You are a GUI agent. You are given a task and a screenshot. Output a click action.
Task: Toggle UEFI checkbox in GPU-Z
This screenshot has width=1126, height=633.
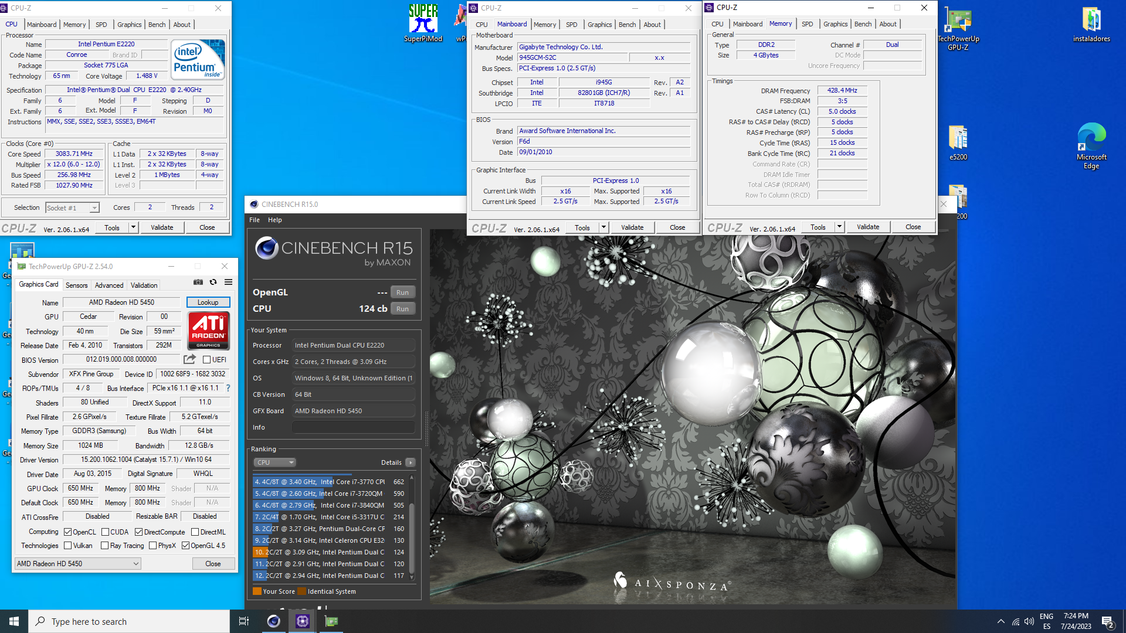point(207,360)
